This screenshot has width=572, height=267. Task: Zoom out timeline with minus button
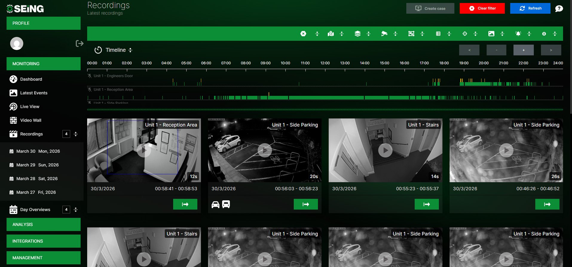(496, 50)
